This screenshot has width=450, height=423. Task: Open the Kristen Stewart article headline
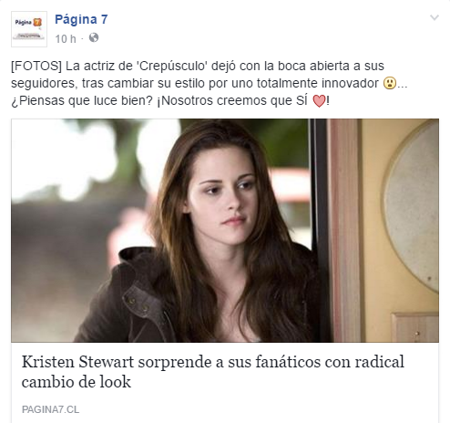(x=213, y=372)
